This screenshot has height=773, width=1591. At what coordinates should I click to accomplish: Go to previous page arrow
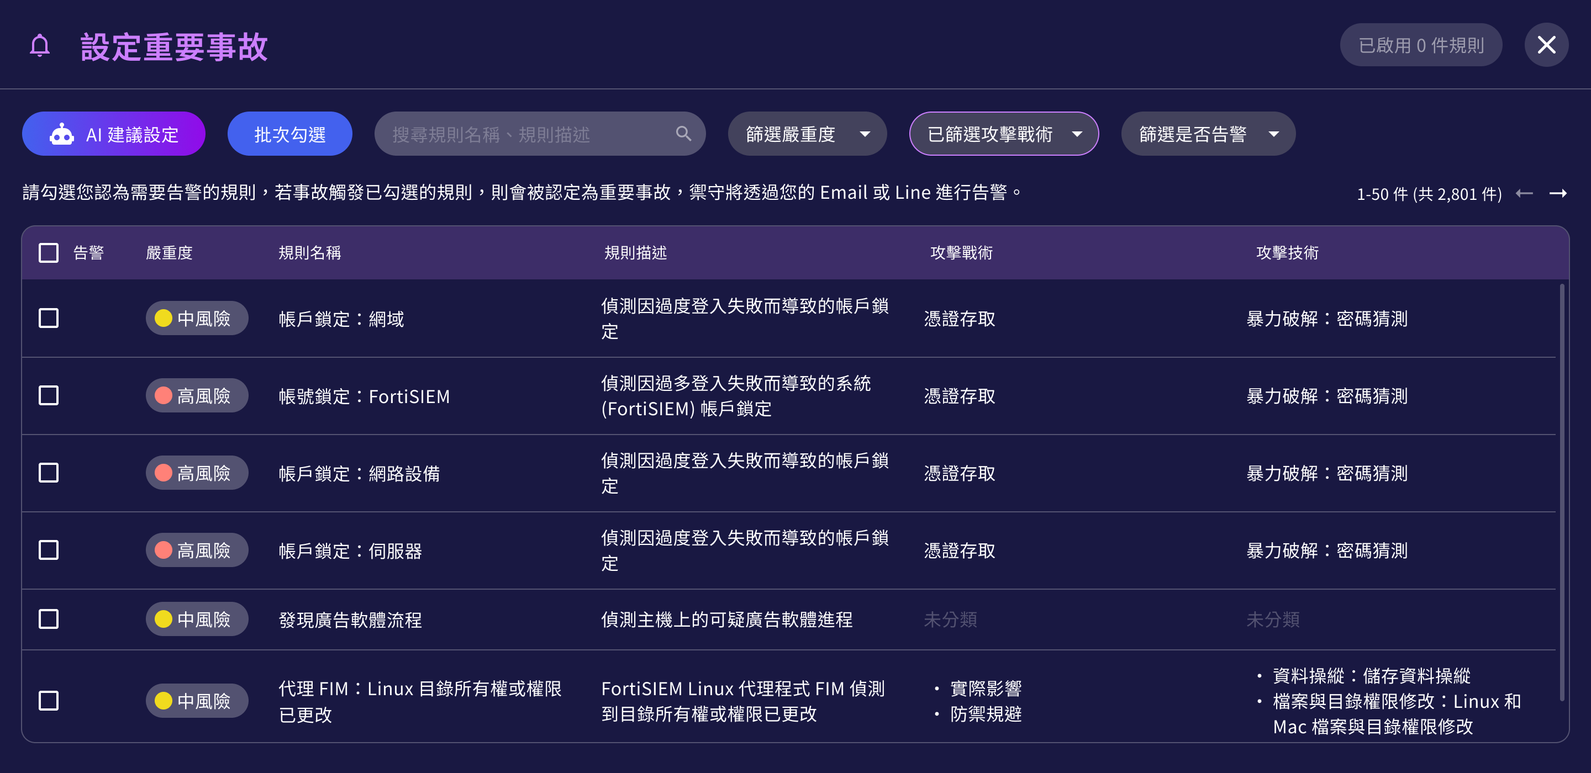1524,193
